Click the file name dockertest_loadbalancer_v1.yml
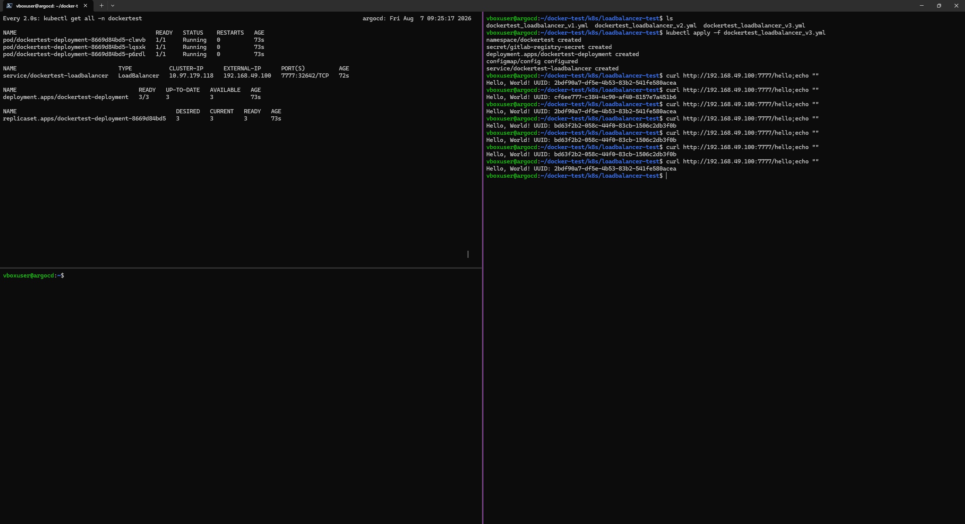 coord(537,26)
